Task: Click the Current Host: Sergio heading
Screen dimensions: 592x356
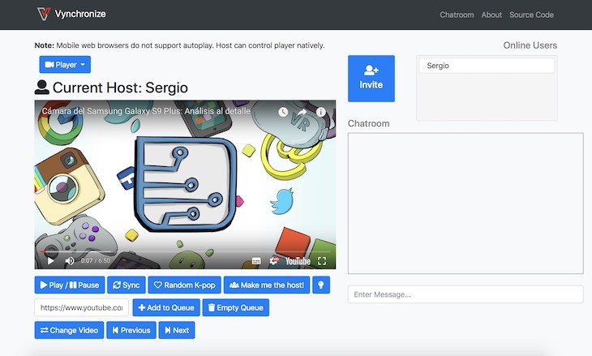Action: tap(111, 88)
